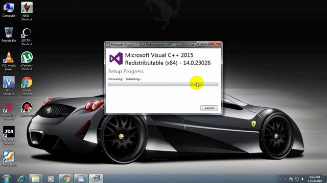This screenshot has width=327, height=183.
Task: Open Windows Media Player from taskbar
Action: [51, 178]
